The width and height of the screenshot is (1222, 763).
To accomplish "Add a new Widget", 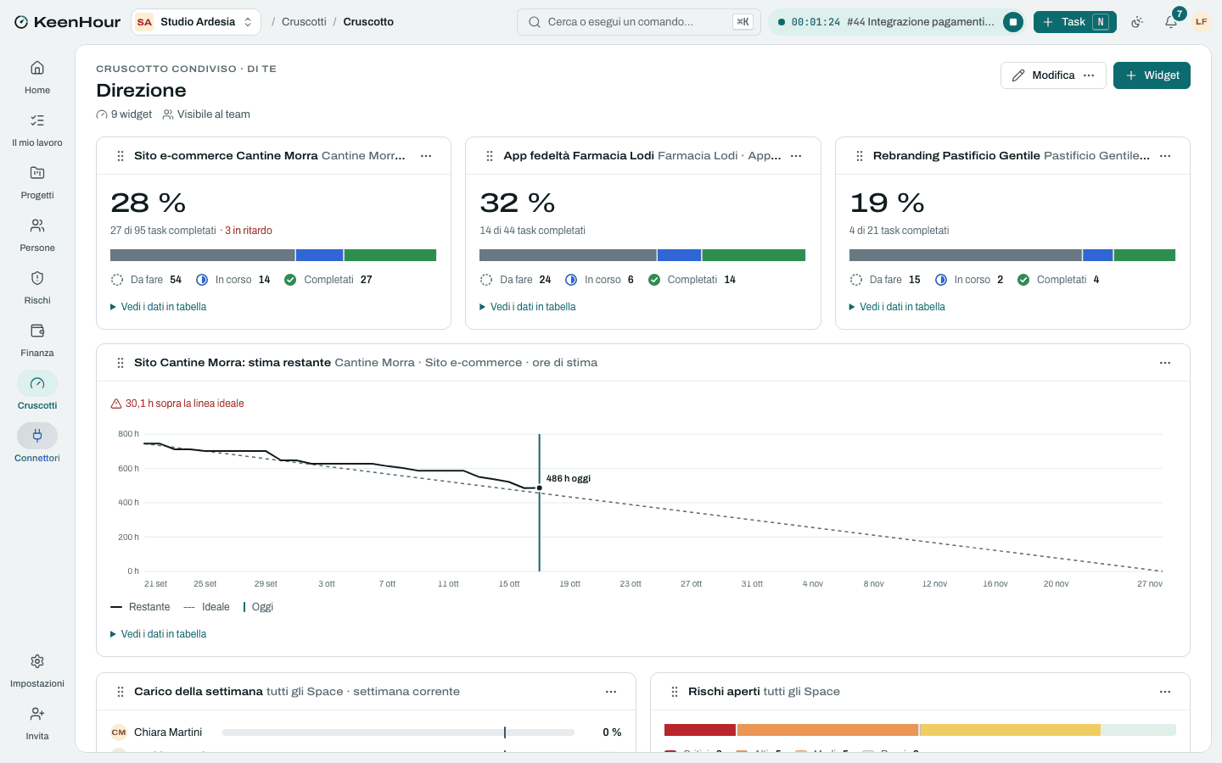I will coord(1152,75).
